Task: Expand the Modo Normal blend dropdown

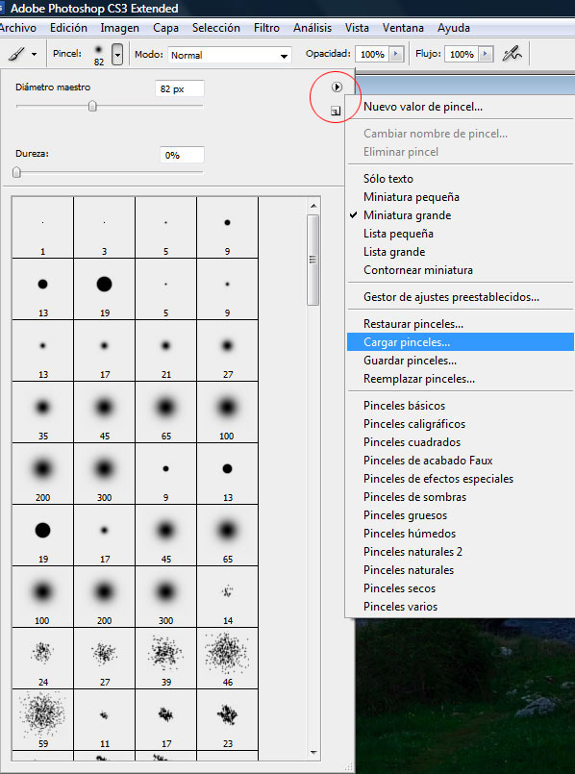Action: 230,56
